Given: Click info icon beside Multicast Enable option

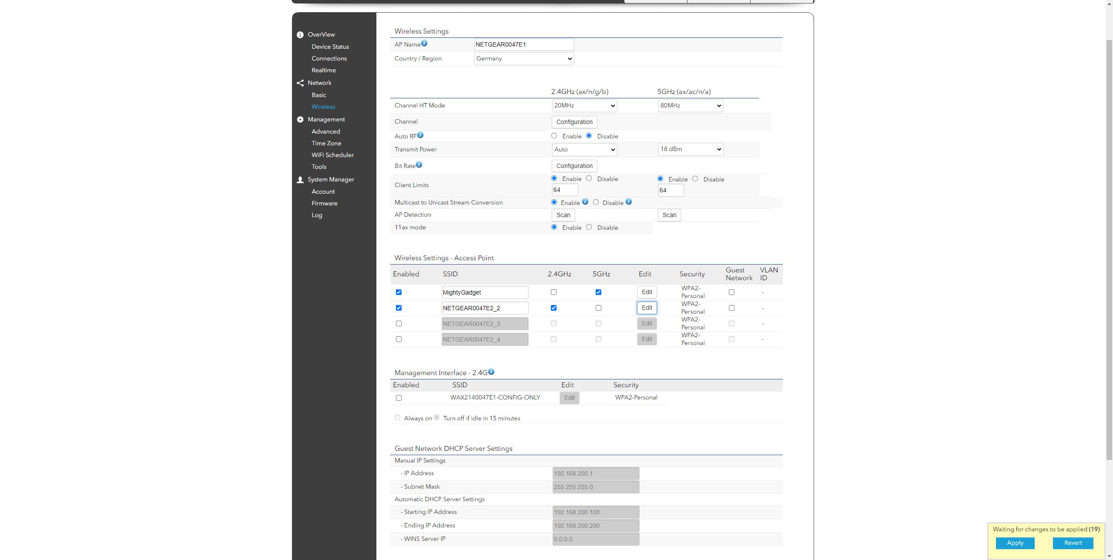Looking at the screenshot, I should [585, 202].
